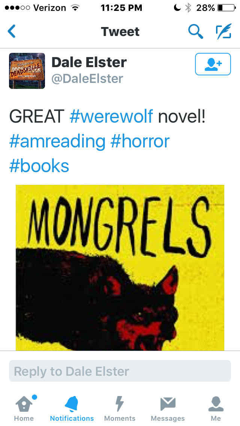
Task: Open search with magnifying glass icon
Action: tap(195, 31)
